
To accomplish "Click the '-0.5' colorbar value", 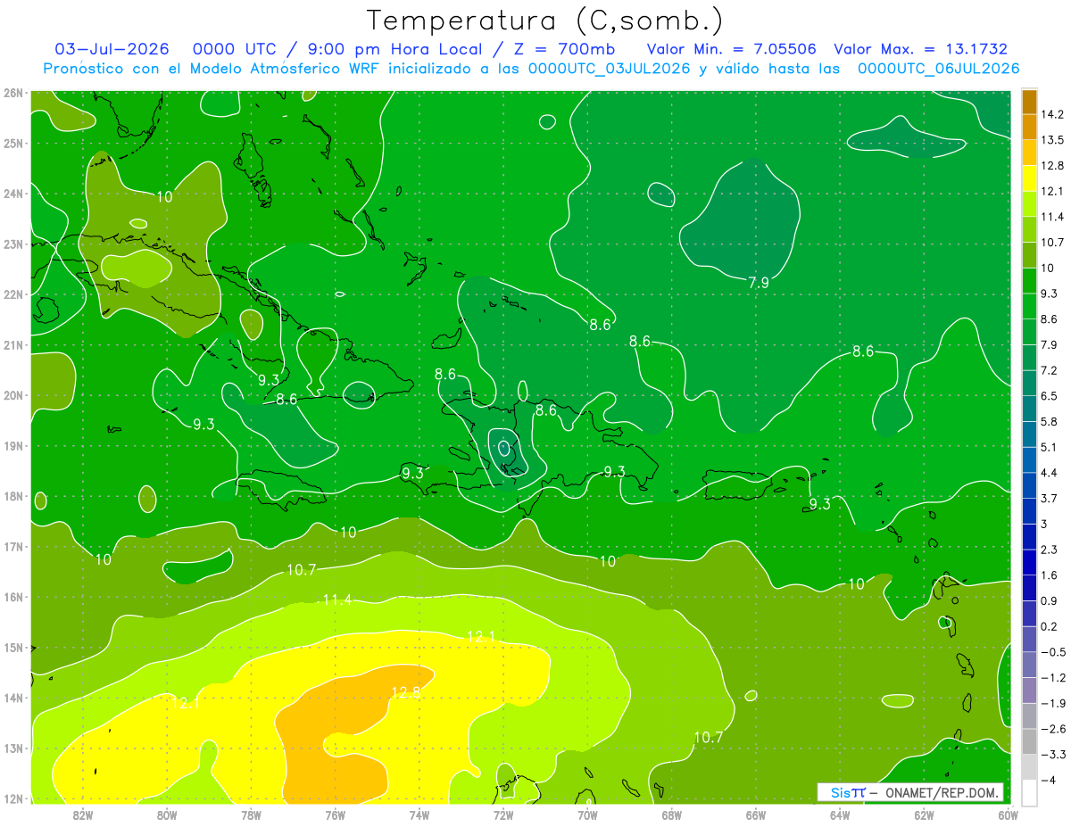I will 1051,651.
